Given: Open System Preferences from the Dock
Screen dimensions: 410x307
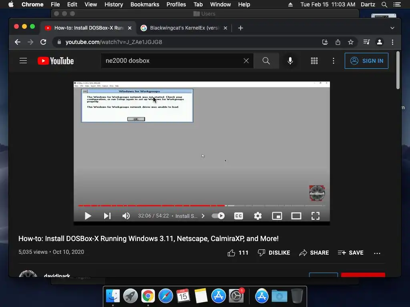Looking at the screenshot, I should (x=236, y=296).
